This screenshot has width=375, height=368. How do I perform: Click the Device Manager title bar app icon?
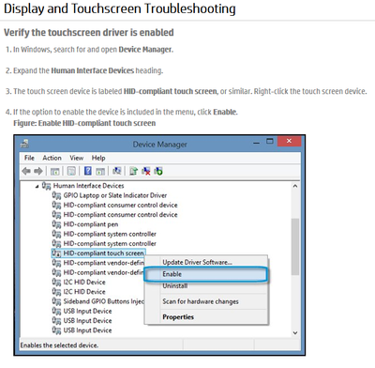click(24, 144)
